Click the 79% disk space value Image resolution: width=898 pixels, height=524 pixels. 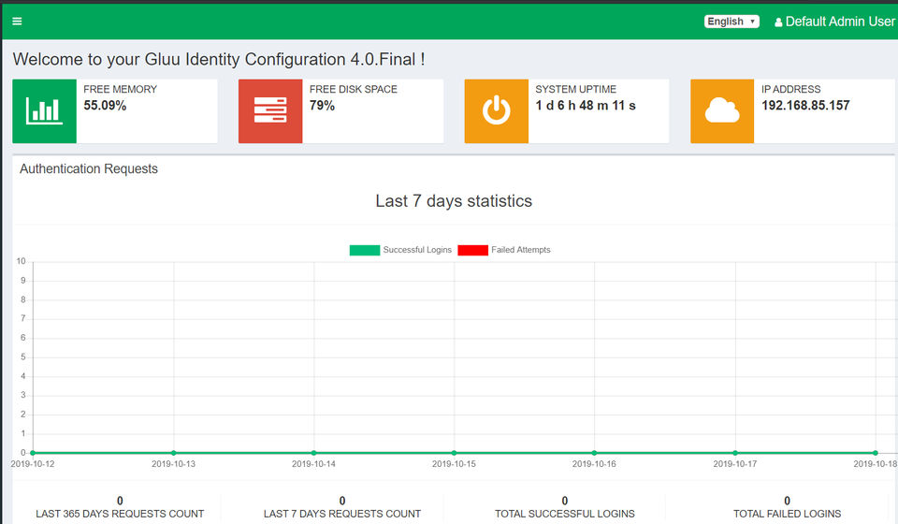322,106
